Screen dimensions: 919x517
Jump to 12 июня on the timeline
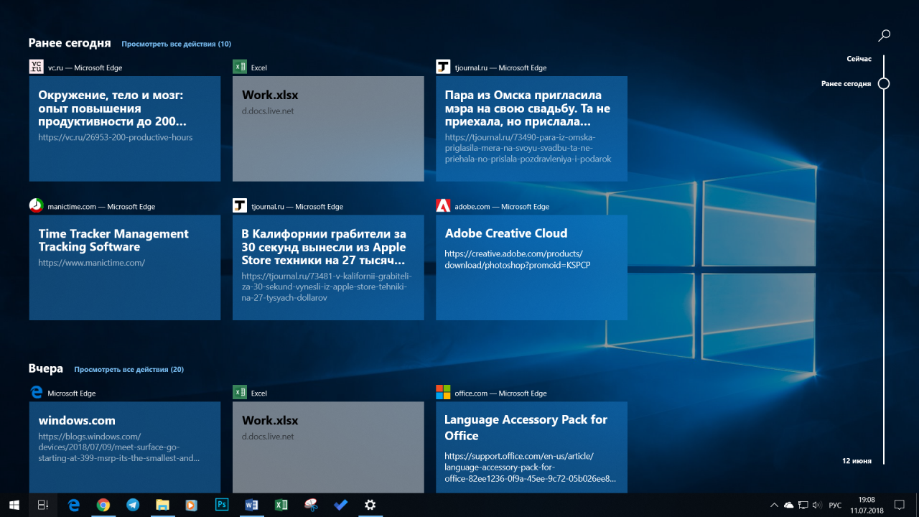pyautogui.click(x=857, y=460)
